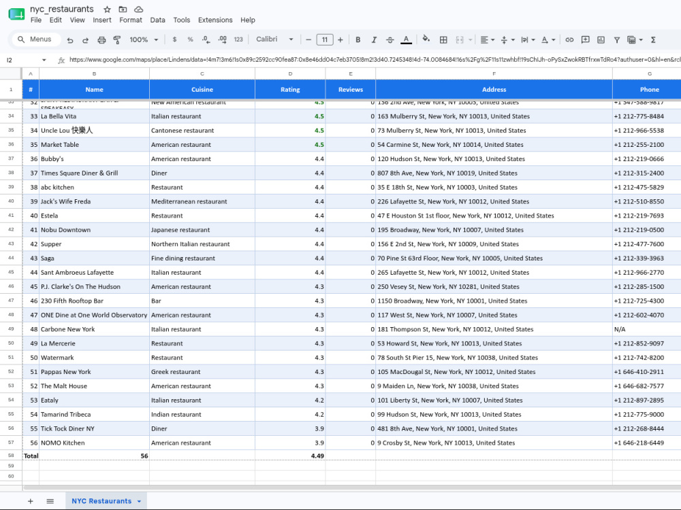
Task: Decrease decimal places
Action: click(x=206, y=39)
